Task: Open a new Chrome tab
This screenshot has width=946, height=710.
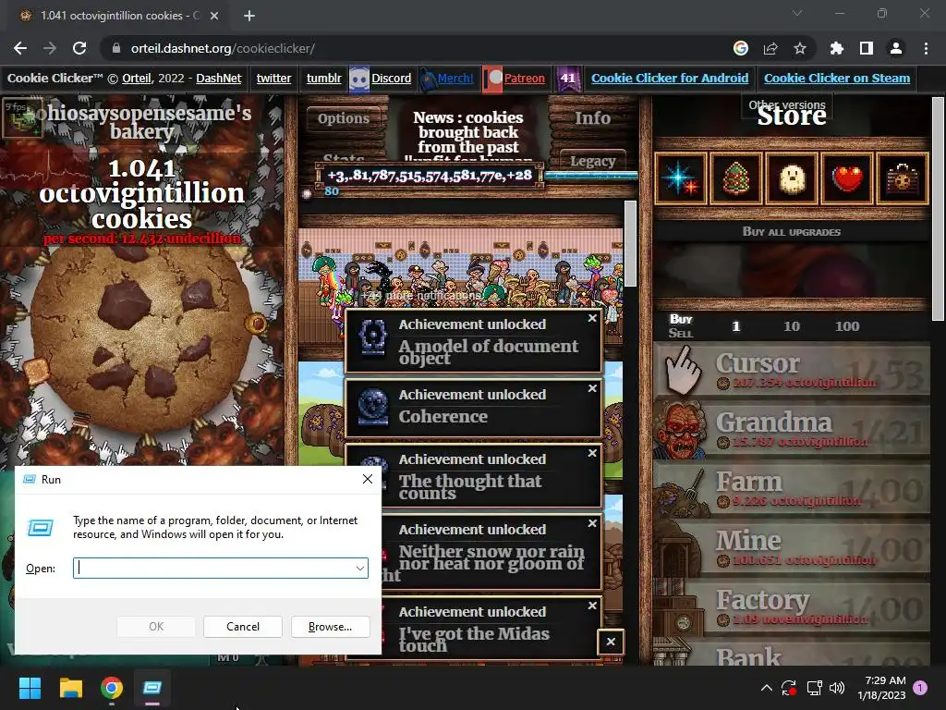Action: 249,16
